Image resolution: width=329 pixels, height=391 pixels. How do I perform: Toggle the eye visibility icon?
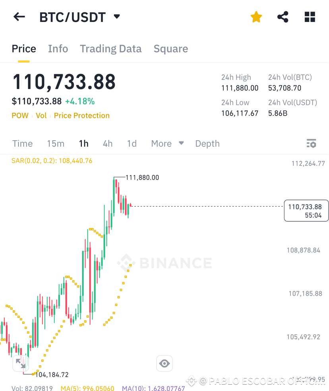point(164,363)
